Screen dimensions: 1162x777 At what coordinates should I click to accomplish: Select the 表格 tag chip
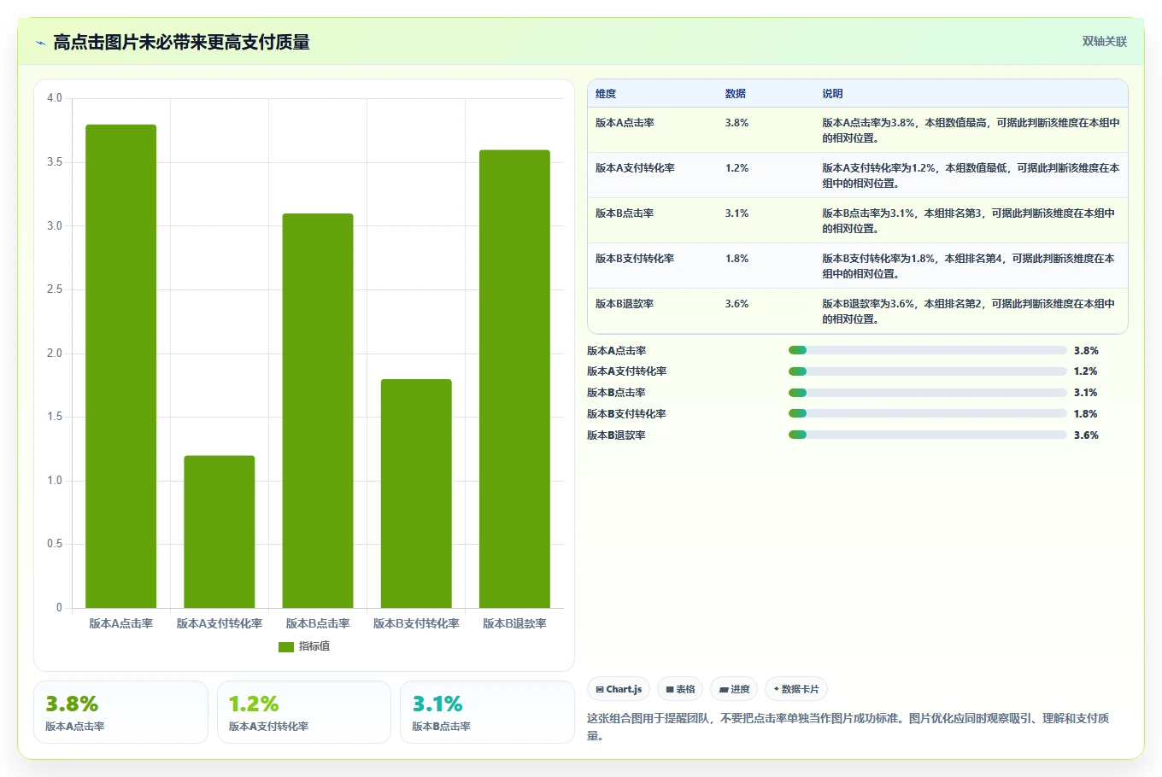680,689
